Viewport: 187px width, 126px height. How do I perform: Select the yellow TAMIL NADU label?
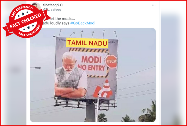(x=87, y=43)
